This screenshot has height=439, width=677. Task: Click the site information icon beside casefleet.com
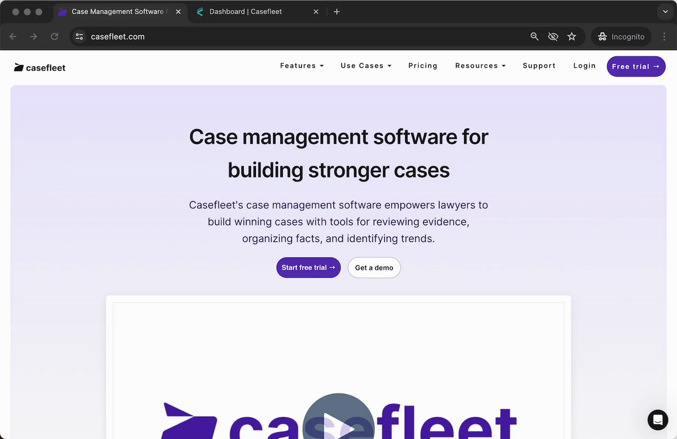click(x=79, y=36)
